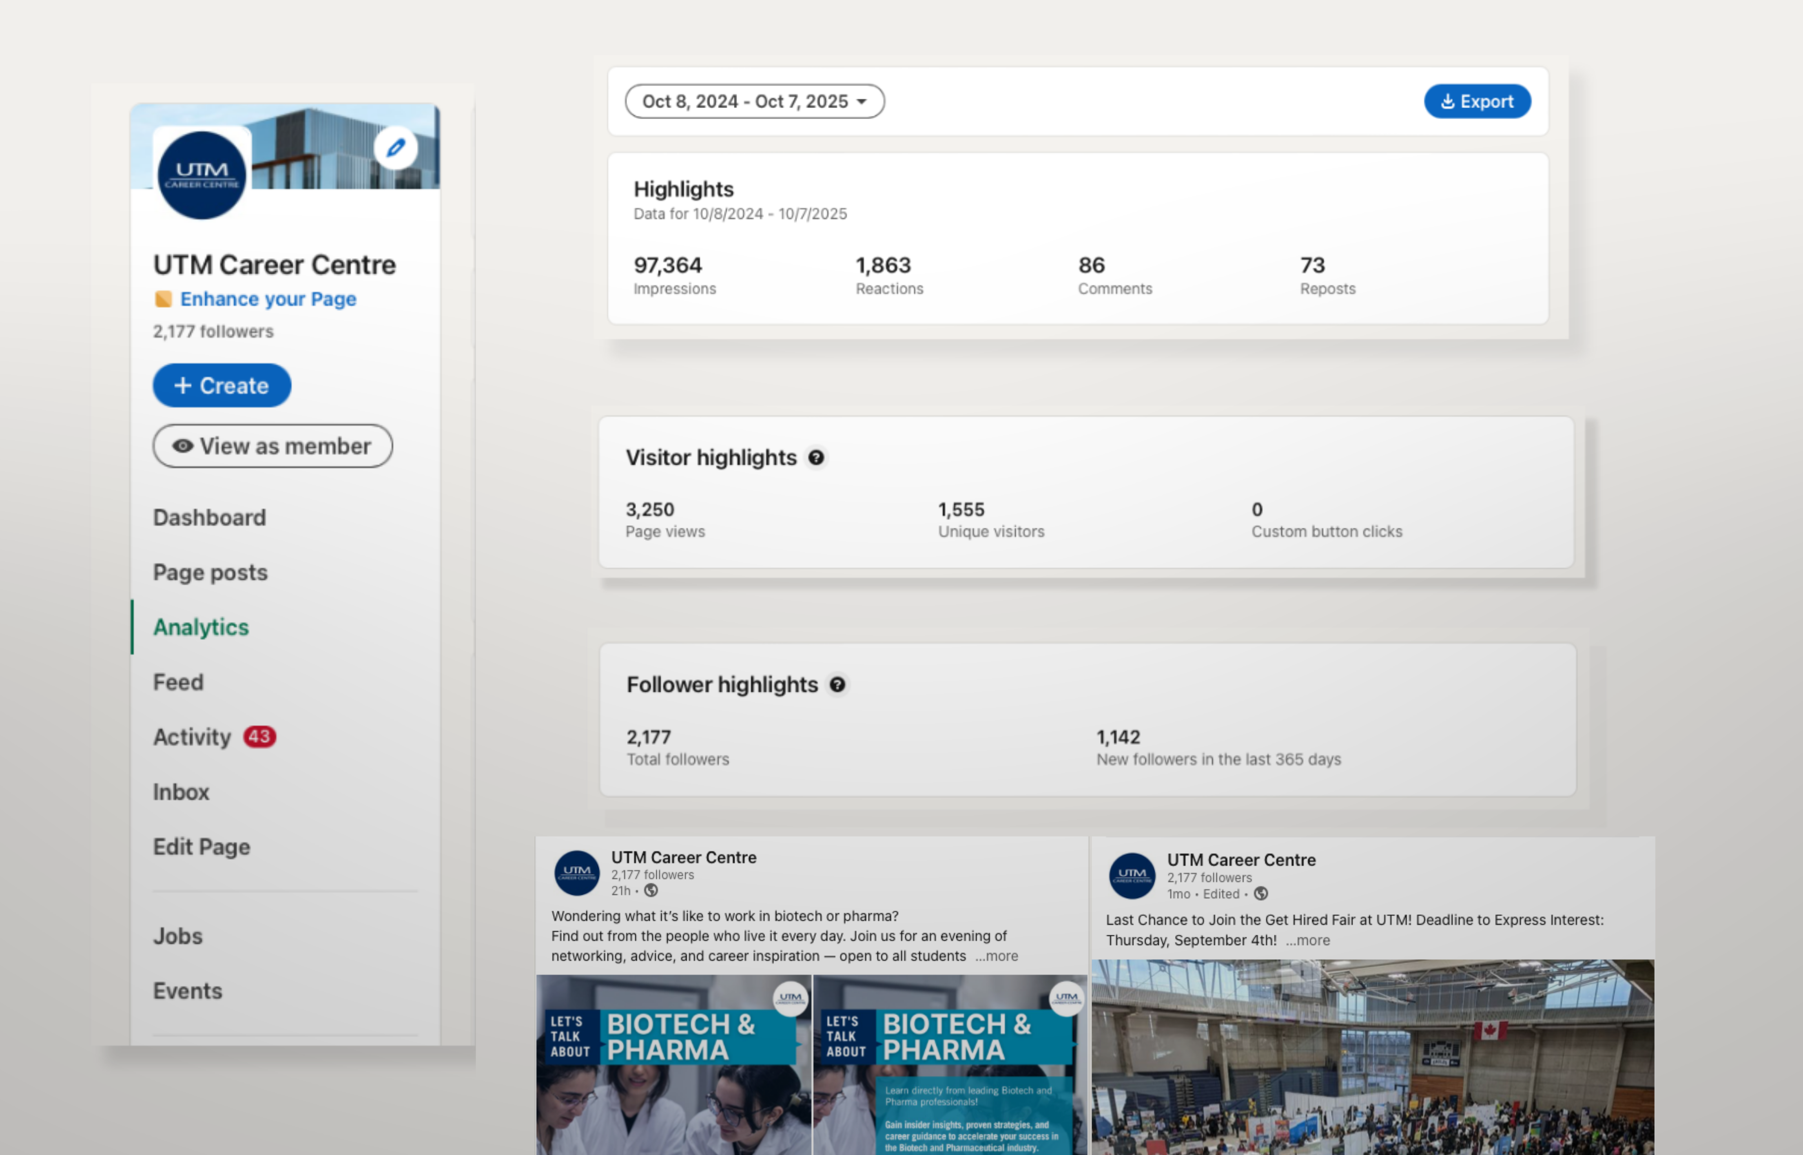The width and height of the screenshot is (1803, 1155).
Task: Click UTM Career Centre sidebar logo
Action: click(x=202, y=175)
